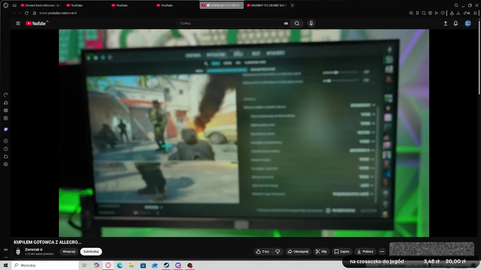Image resolution: width=481 pixels, height=270 pixels.
Task: Switch to the MUSIMY TO ZROBIĆ NA tab
Action: (x=266, y=5)
